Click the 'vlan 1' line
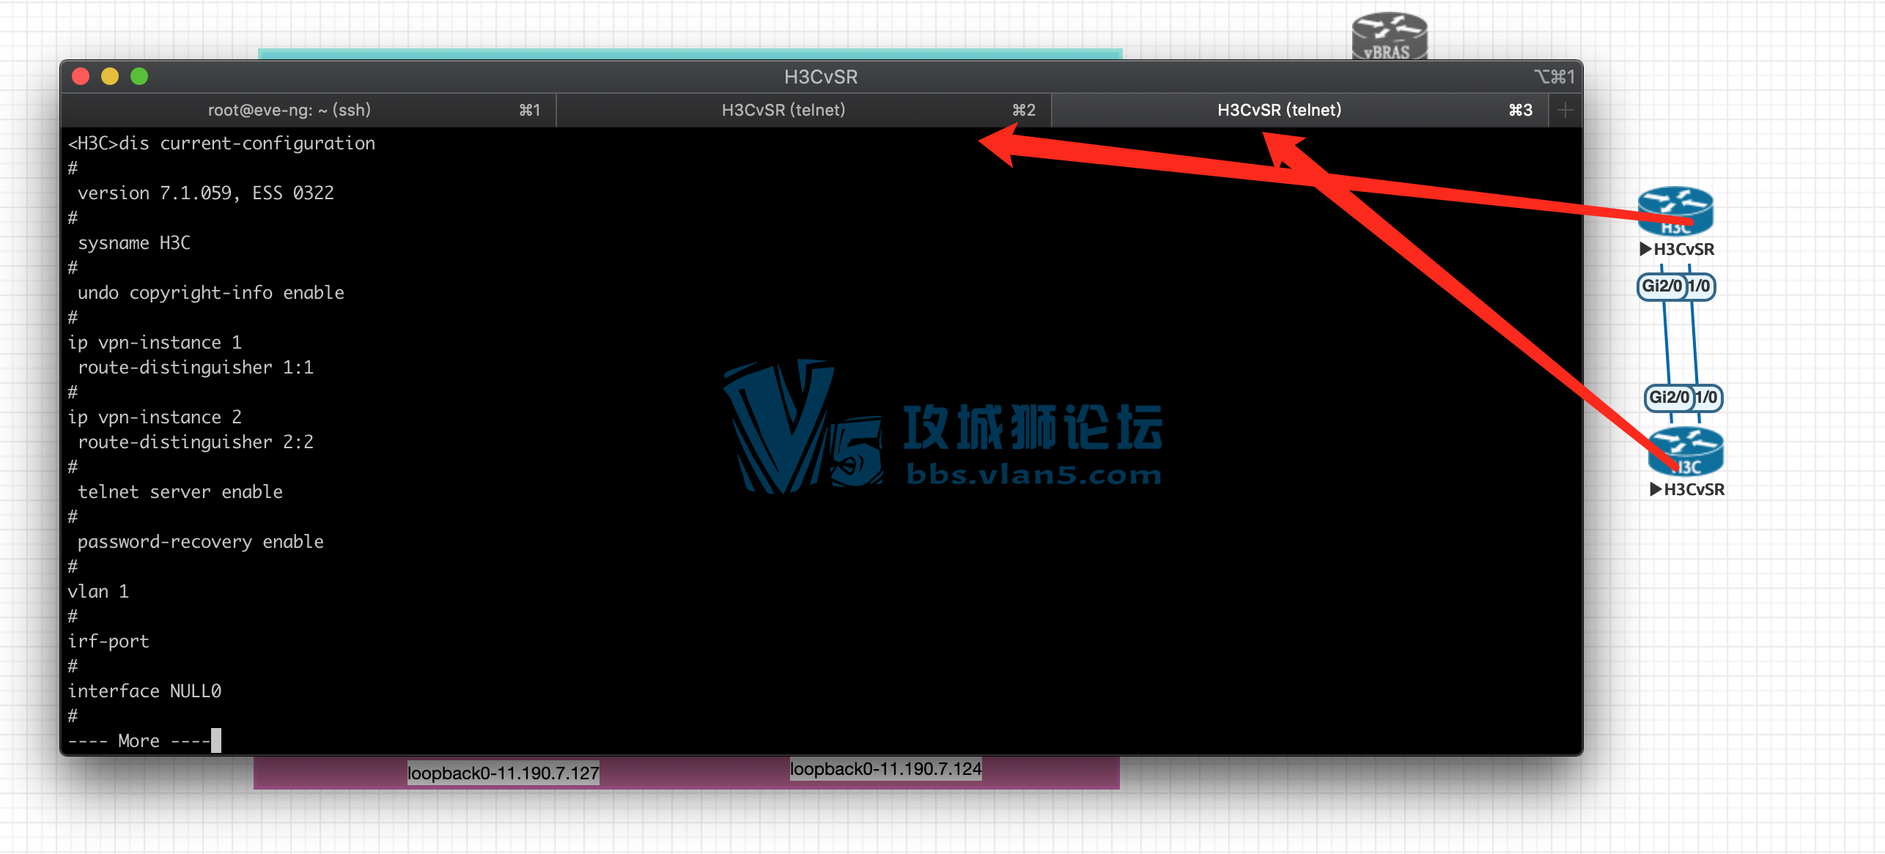The height and width of the screenshot is (854, 1885). 98,591
